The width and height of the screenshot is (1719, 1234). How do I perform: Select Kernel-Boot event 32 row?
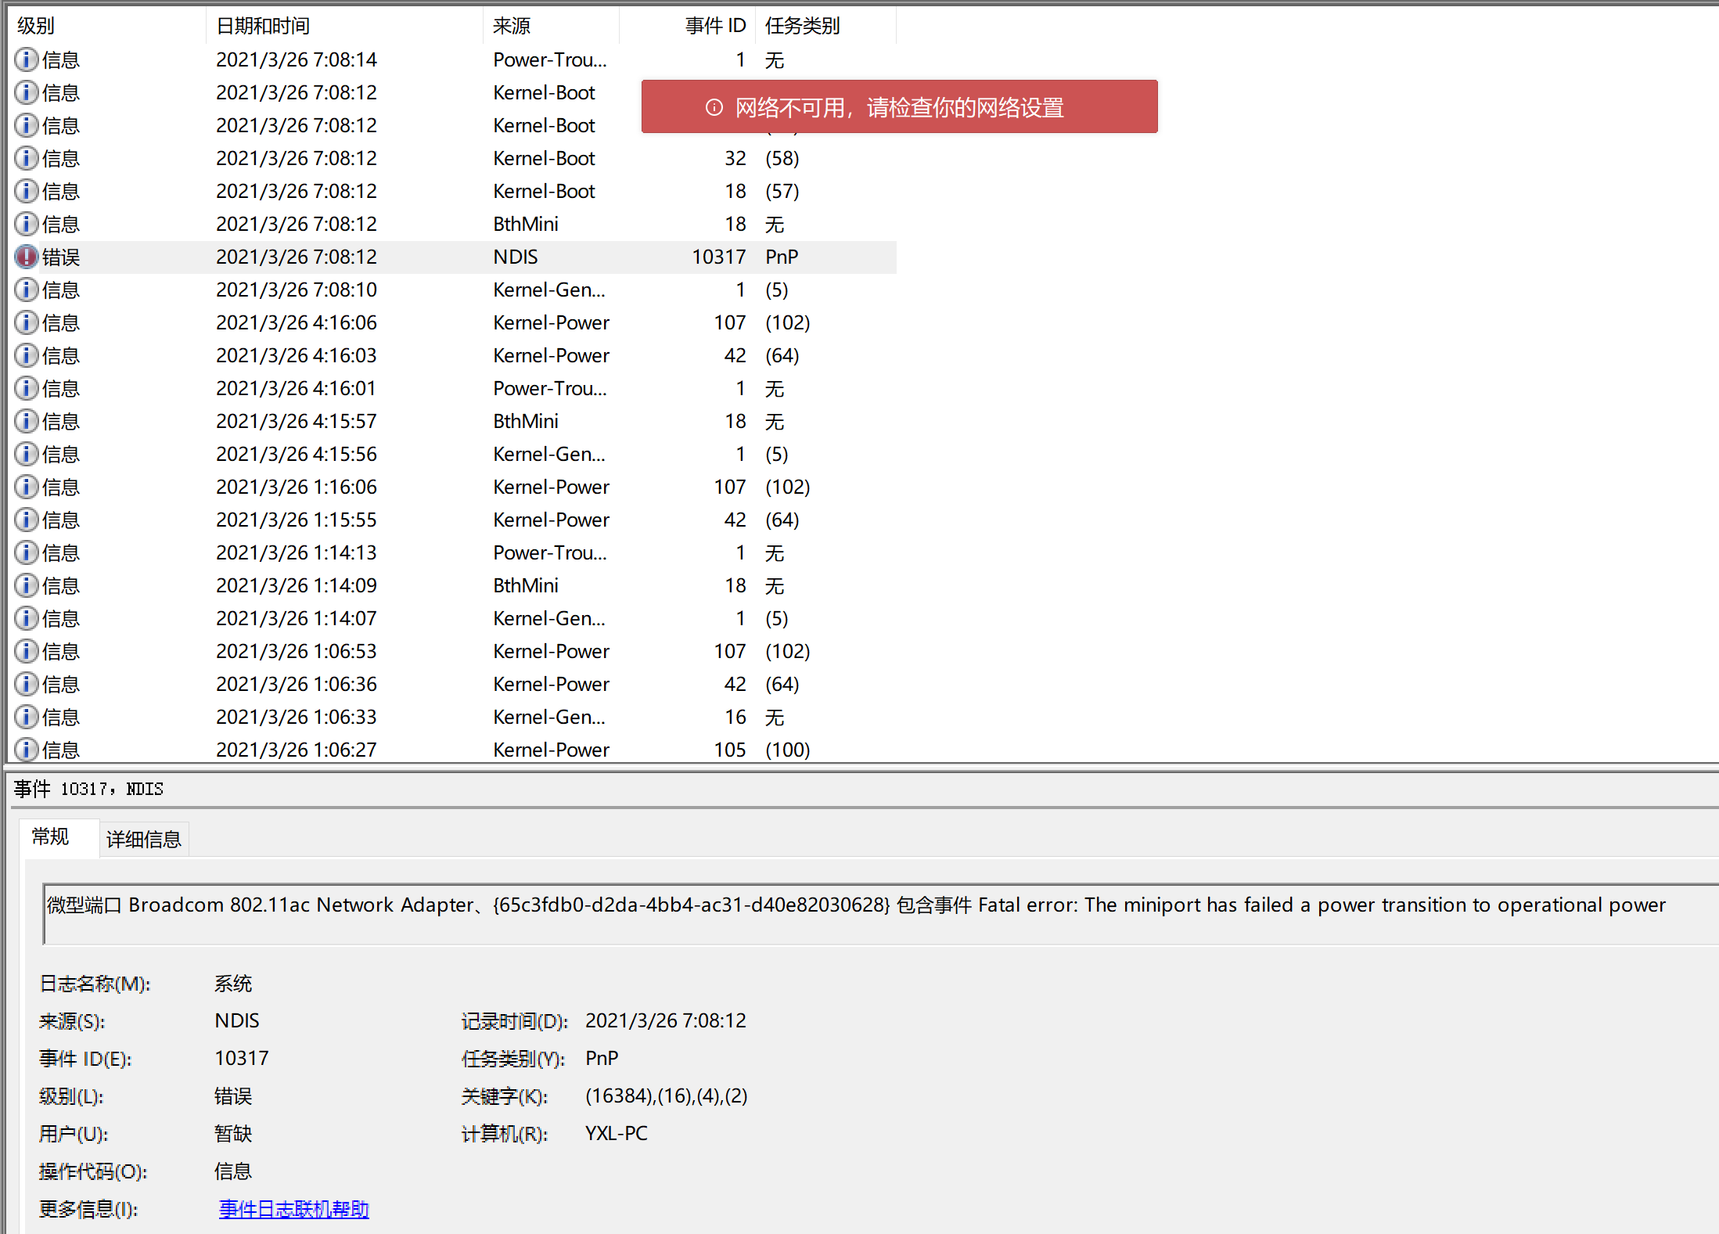(544, 158)
